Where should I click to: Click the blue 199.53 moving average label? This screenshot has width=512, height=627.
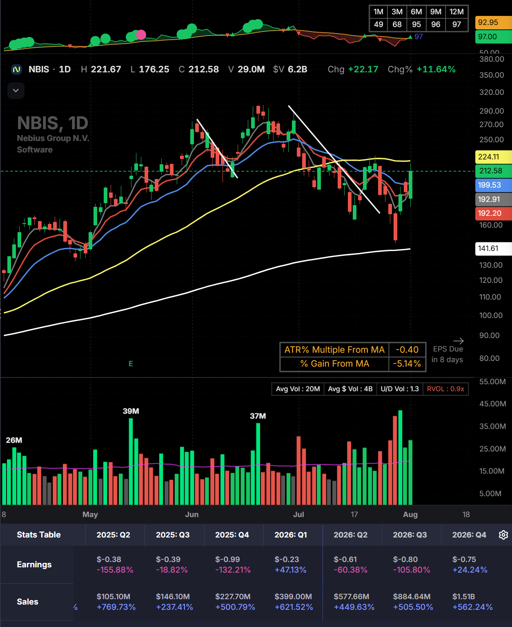[x=493, y=185]
